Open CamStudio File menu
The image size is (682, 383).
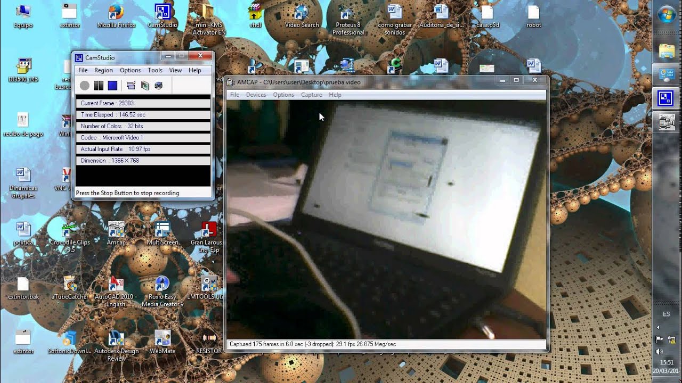pyautogui.click(x=83, y=70)
